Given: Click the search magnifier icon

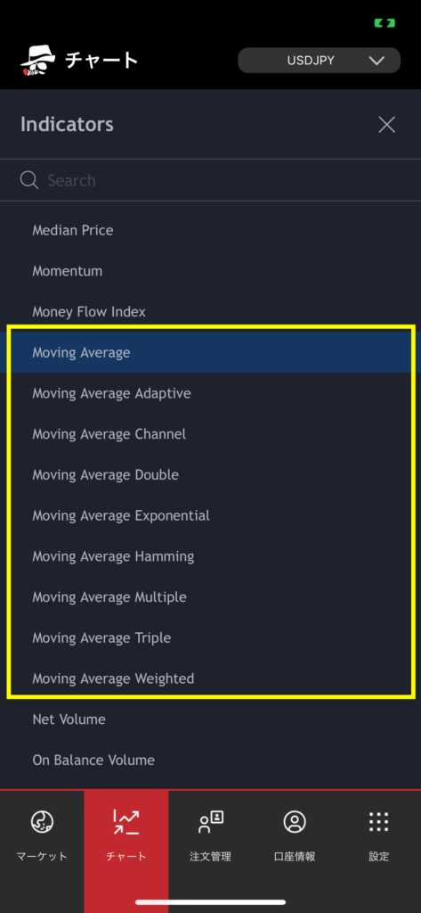Looking at the screenshot, I should [29, 180].
